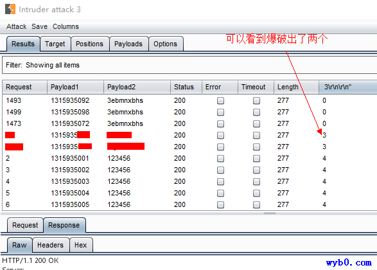Sort by the Error column header

[220, 87]
